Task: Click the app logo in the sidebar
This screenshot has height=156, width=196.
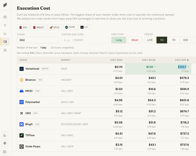Action: [x=5, y=5]
